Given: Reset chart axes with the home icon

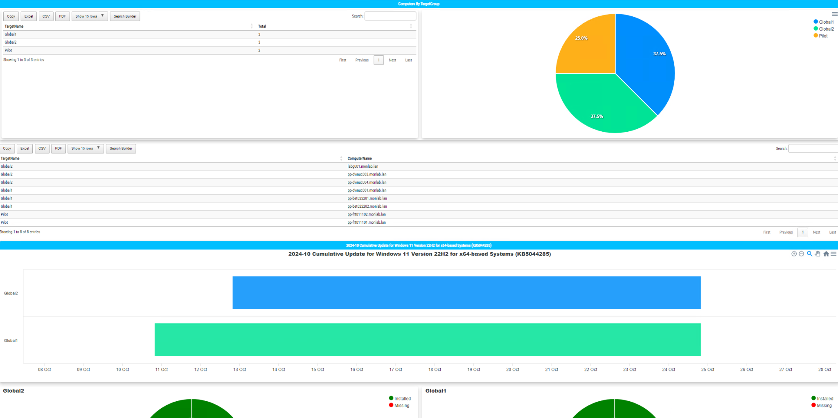Looking at the screenshot, I should point(826,254).
